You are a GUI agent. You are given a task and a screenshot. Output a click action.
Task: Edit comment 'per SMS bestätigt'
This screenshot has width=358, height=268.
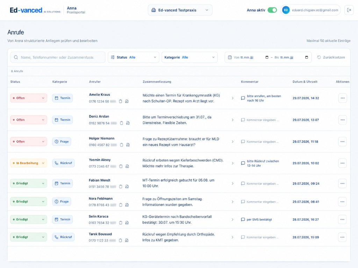pos(257,219)
